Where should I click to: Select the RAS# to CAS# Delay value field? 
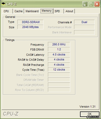click(x=59, y=59)
